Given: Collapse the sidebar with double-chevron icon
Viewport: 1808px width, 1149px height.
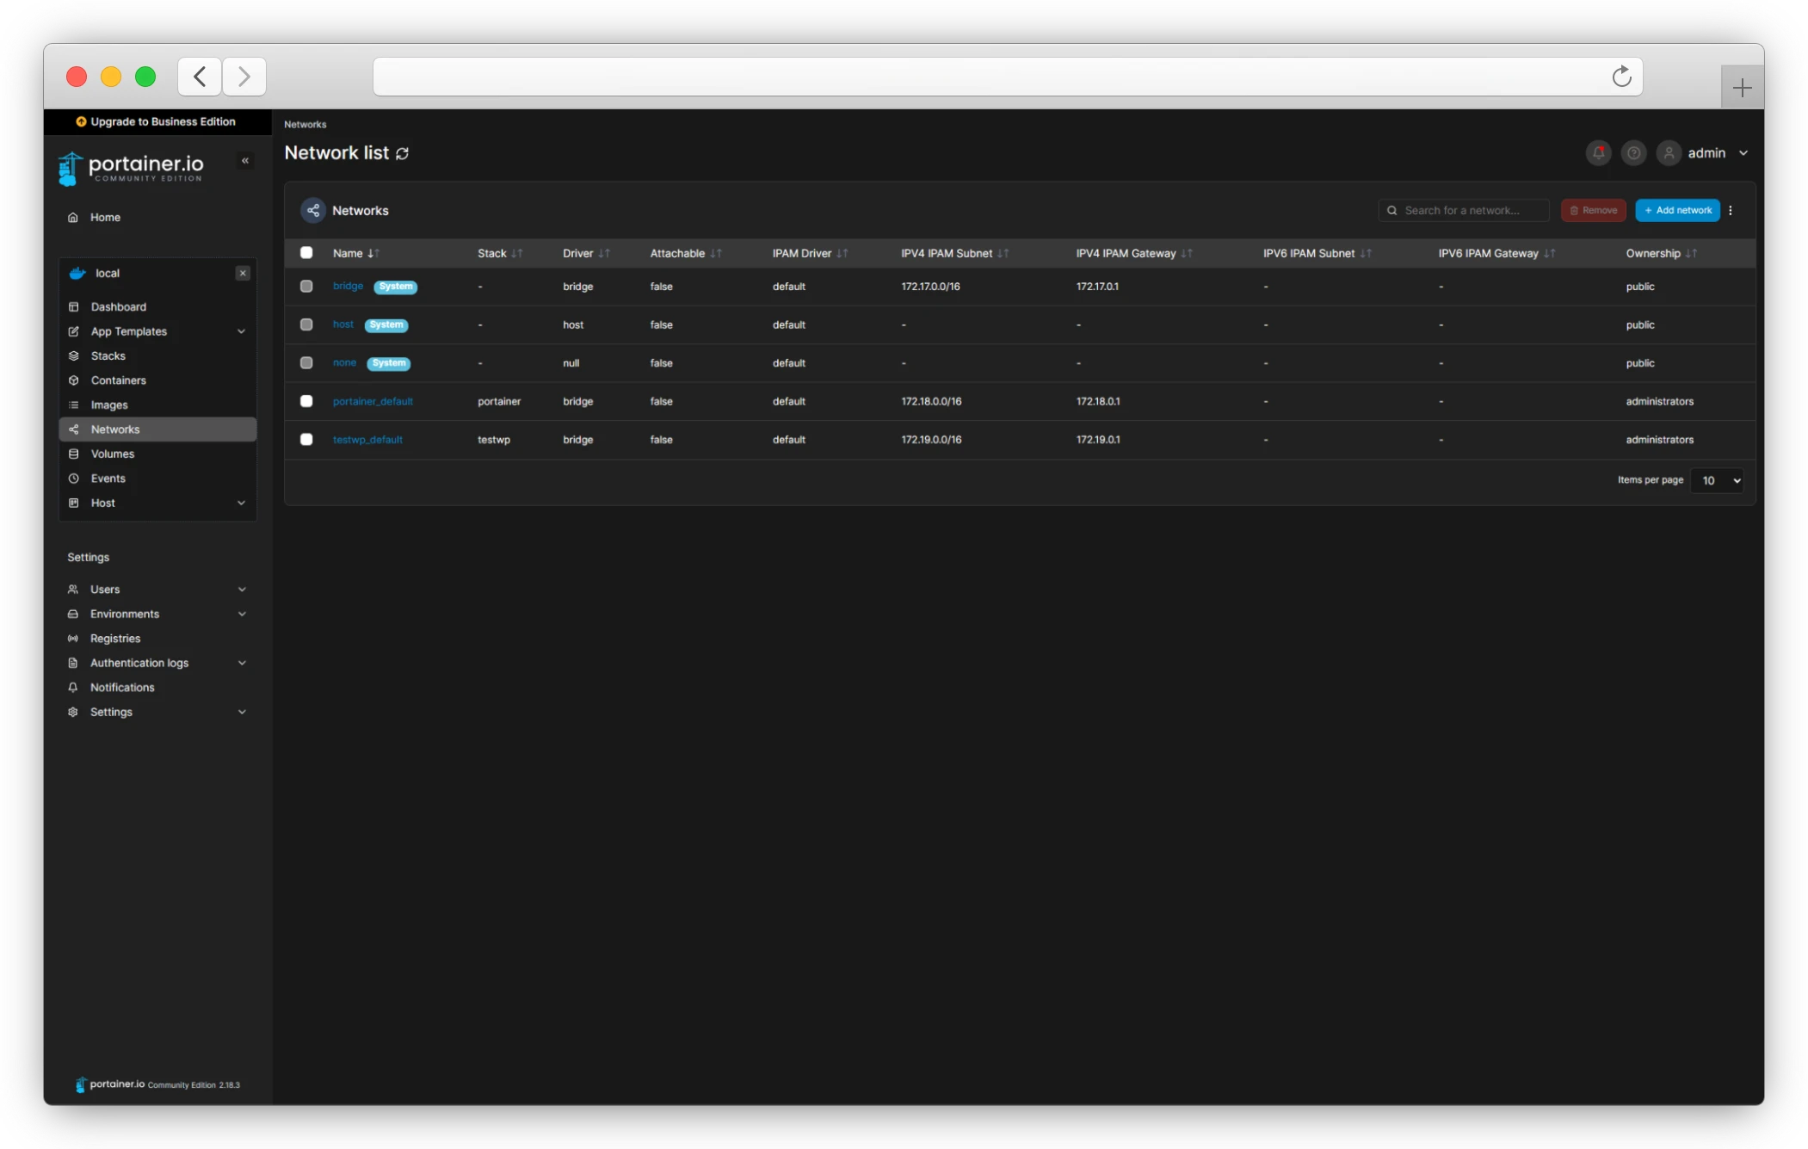Looking at the screenshot, I should coord(245,161).
